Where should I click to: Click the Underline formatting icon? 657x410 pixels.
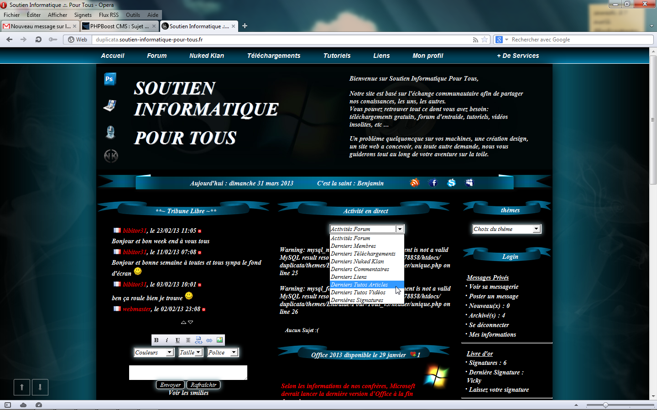pyautogui.click(x=177, y=340)
